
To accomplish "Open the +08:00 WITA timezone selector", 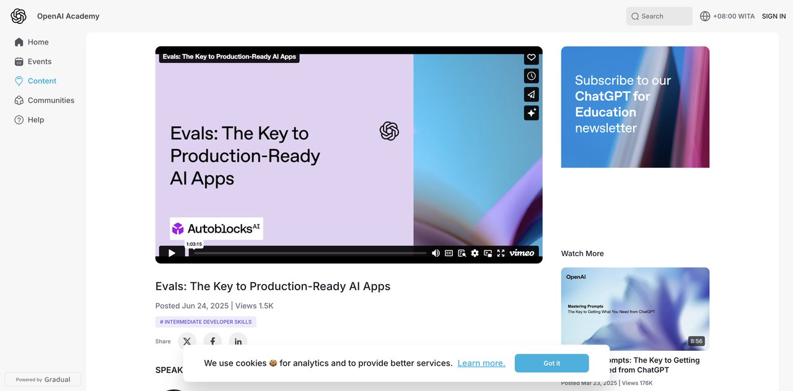I will click(727, 15).
